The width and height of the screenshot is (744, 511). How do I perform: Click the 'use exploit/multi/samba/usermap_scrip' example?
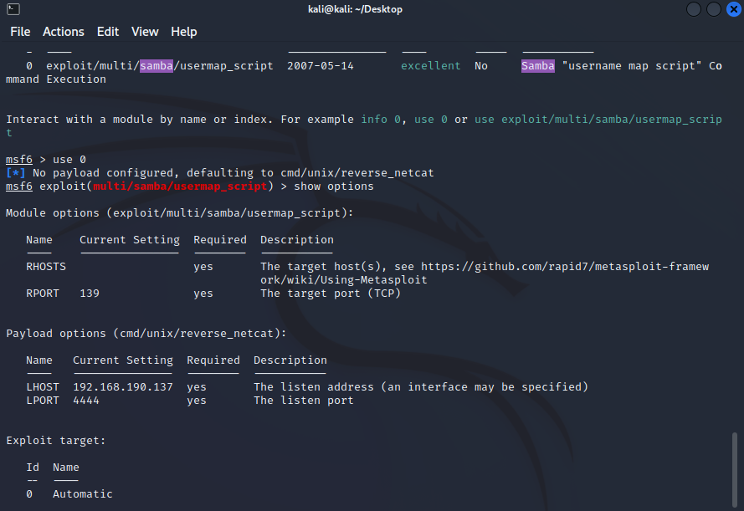click(x=598, y=120)
